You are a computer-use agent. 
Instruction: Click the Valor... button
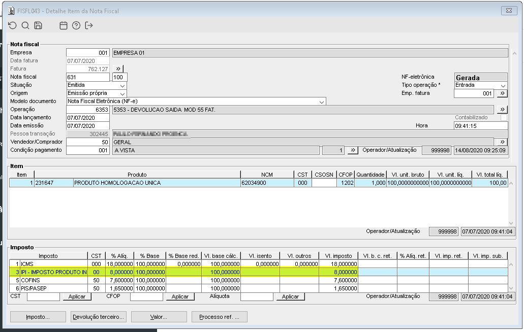coord(159,317)
